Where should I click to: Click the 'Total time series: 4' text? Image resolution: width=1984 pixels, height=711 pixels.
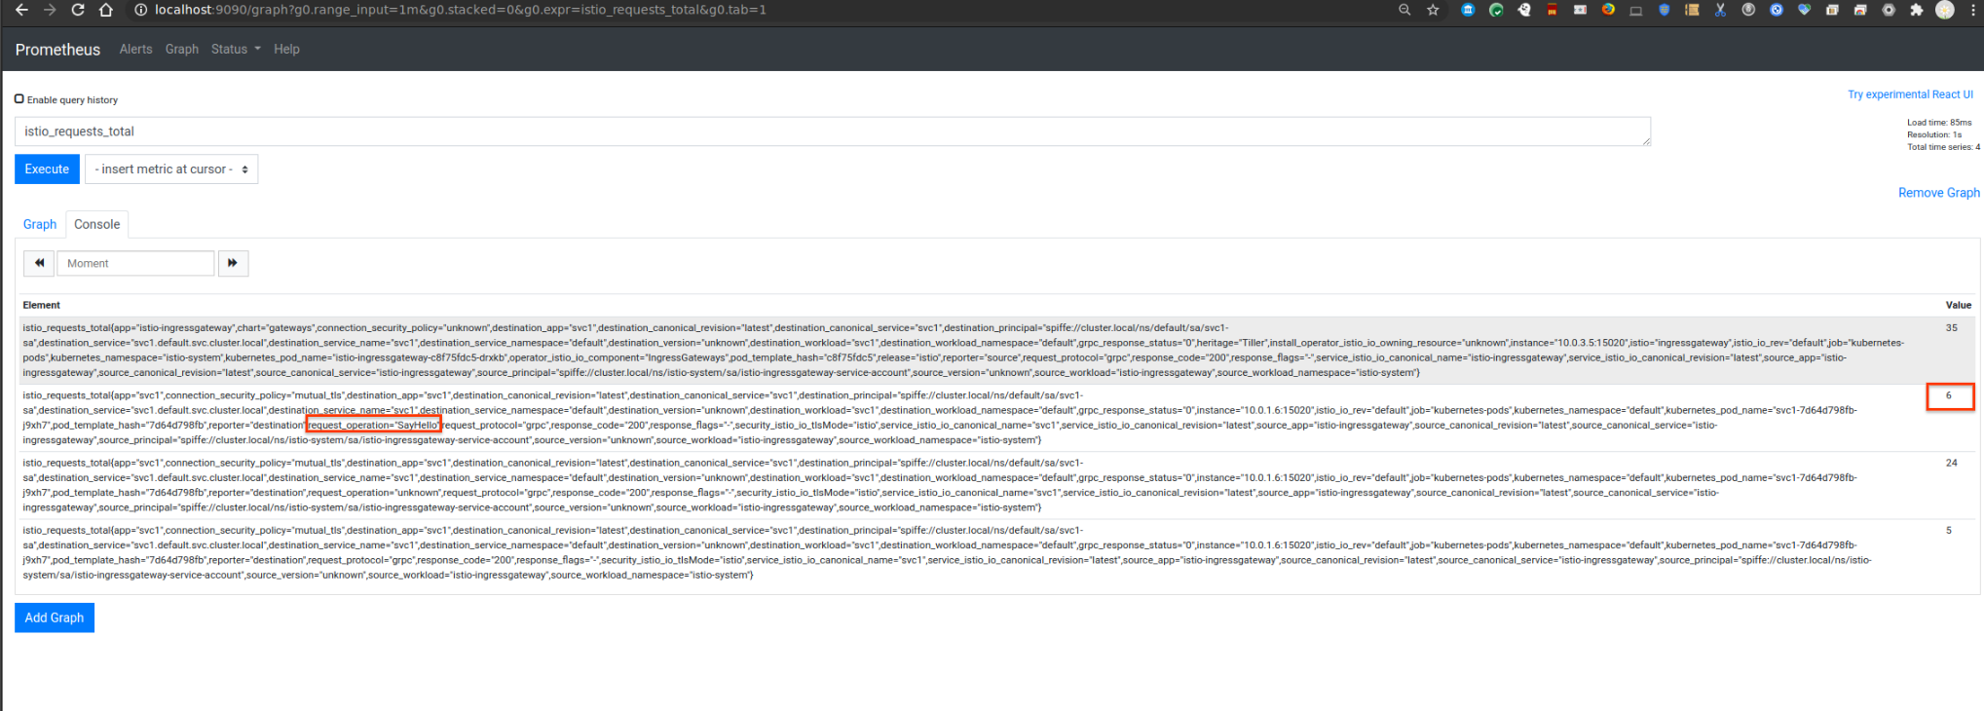(1943, 147)
